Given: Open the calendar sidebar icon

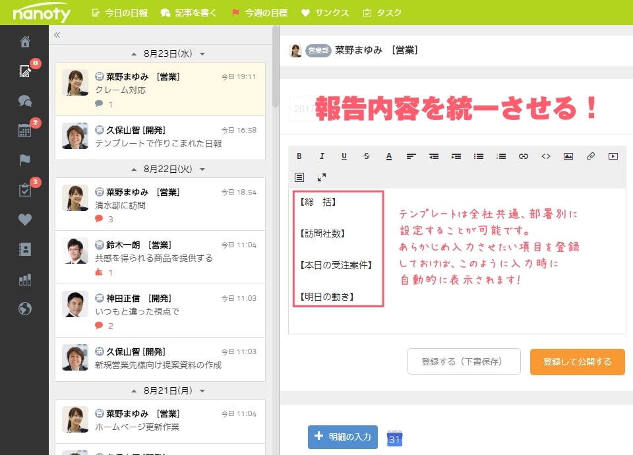Looking at the screenshot, I should (24, 131).
